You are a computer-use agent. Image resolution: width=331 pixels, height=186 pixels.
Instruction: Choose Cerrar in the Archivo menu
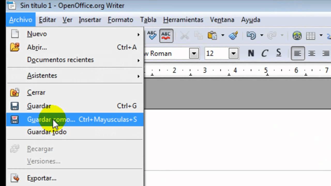(75, 92)
